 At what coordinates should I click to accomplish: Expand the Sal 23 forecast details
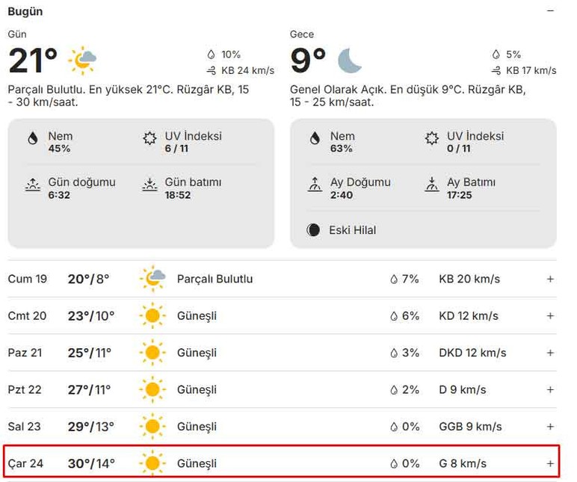(550, 427)
